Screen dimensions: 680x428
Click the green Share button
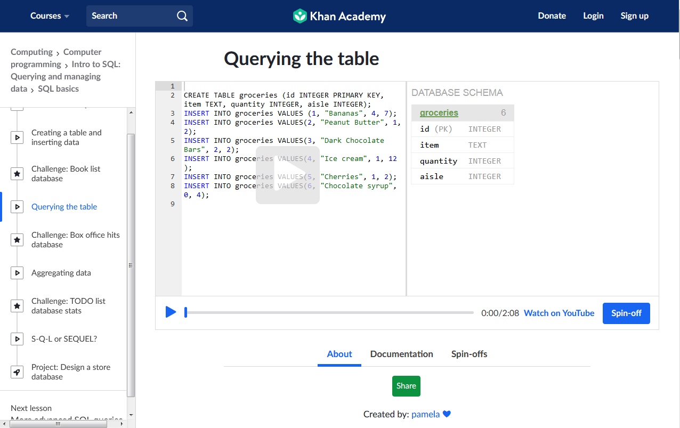(406, 386)
